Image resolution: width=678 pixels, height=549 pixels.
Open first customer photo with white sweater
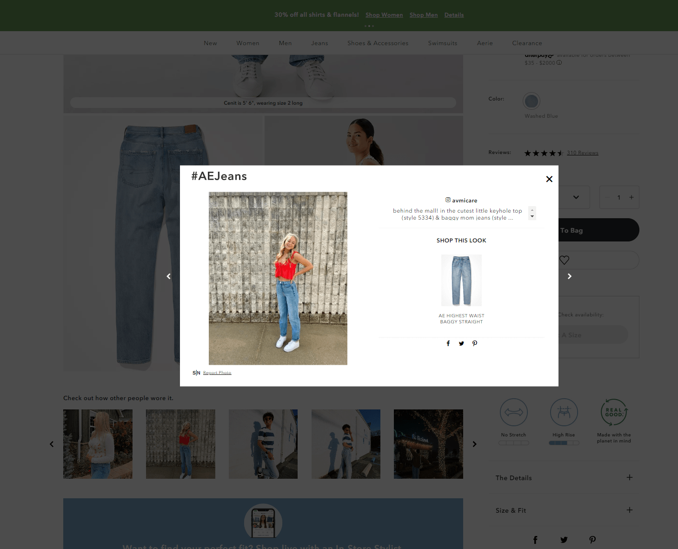point(98,444)
